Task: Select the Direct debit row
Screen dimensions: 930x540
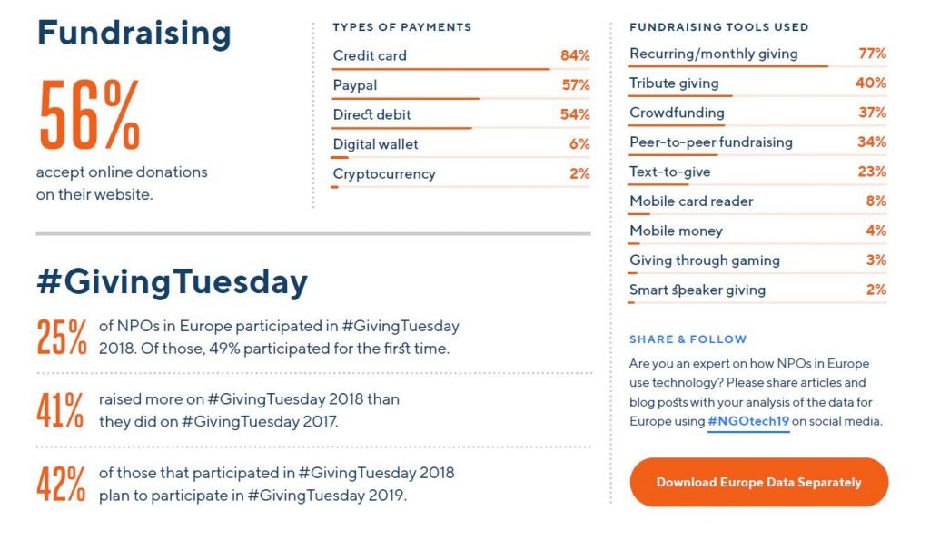Action: tap(460, 115)
